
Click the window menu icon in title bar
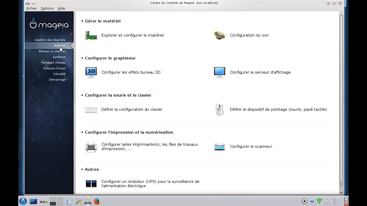(28, 3)
